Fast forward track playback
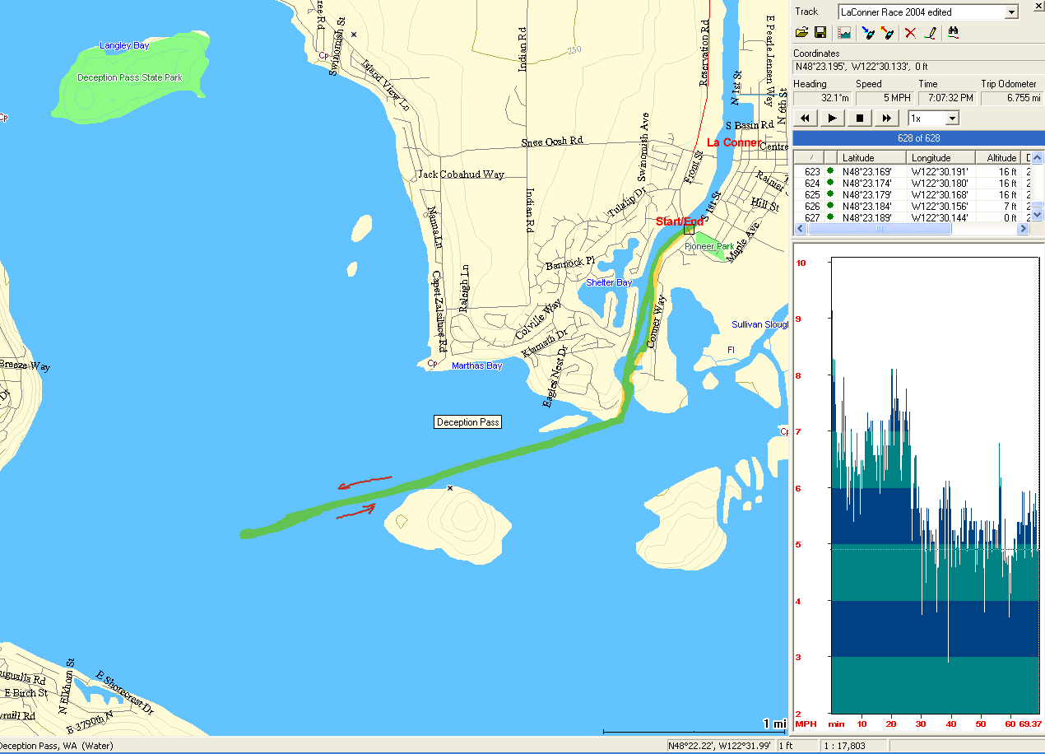The image size is (1045, 754). coord(886,119)
